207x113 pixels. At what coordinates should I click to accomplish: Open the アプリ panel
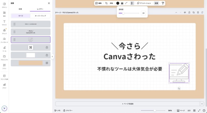point(4,67)
